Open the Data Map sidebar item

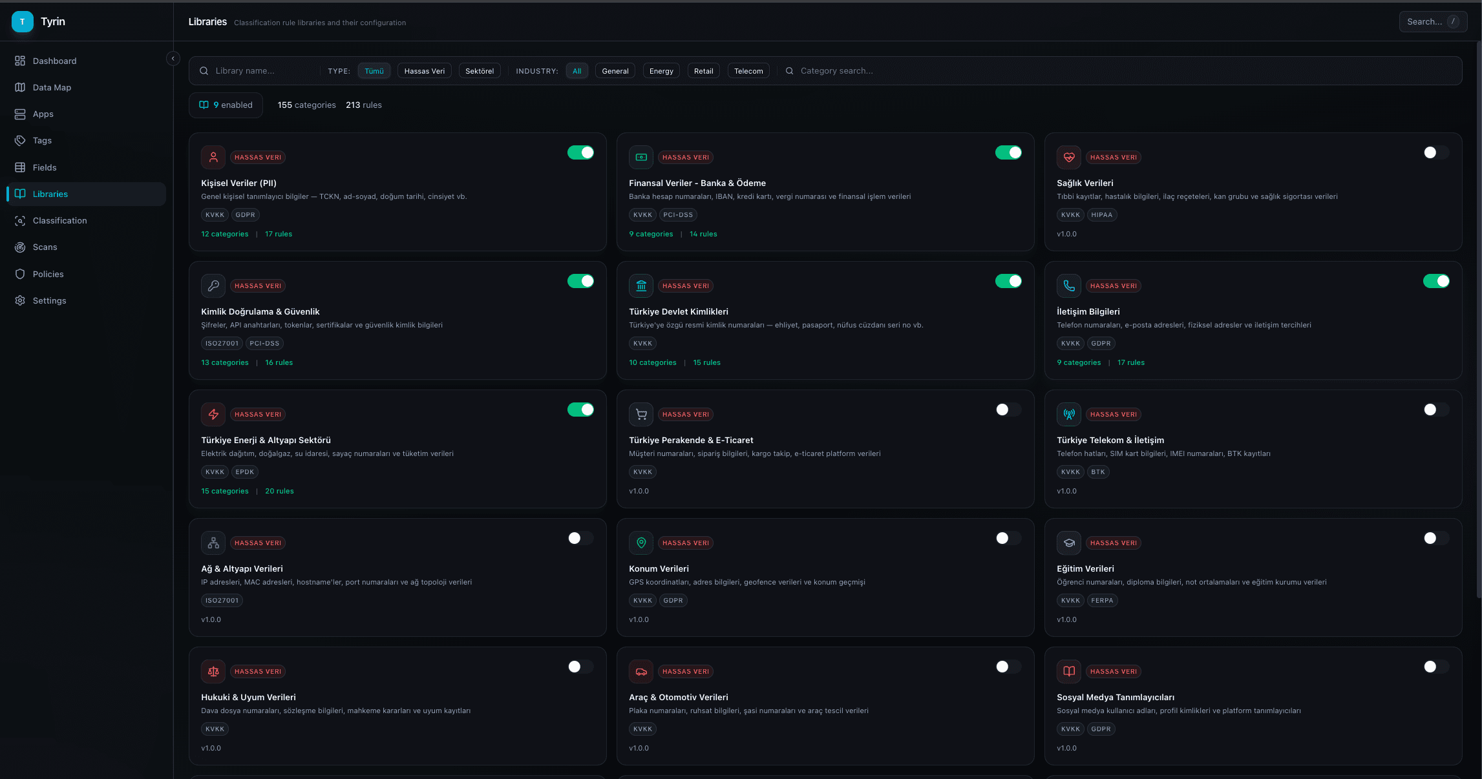52,87
